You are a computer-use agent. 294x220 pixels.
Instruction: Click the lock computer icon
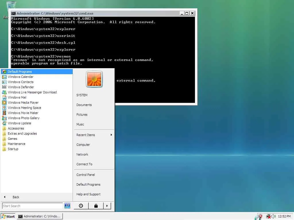tap(96, 206)
